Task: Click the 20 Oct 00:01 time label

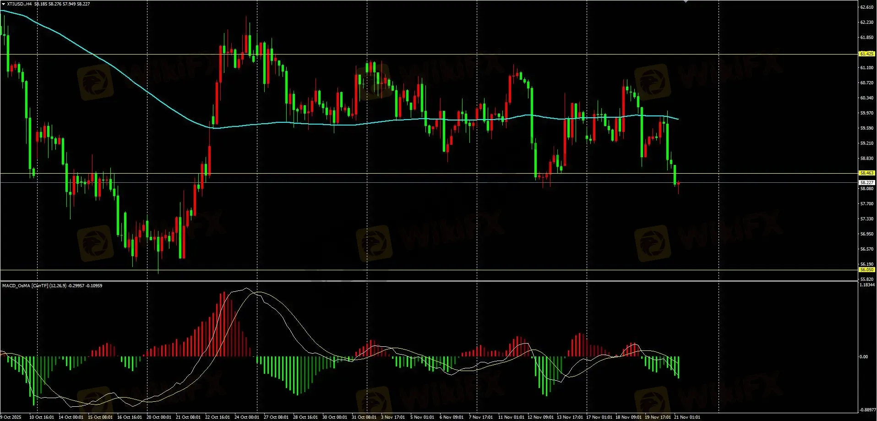Action: 159,417
